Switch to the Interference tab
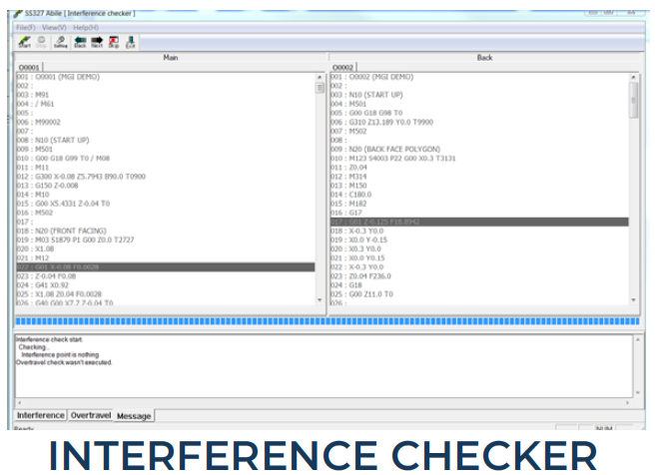This screenshot has width=656, height=475. click(x=41, y=414)
